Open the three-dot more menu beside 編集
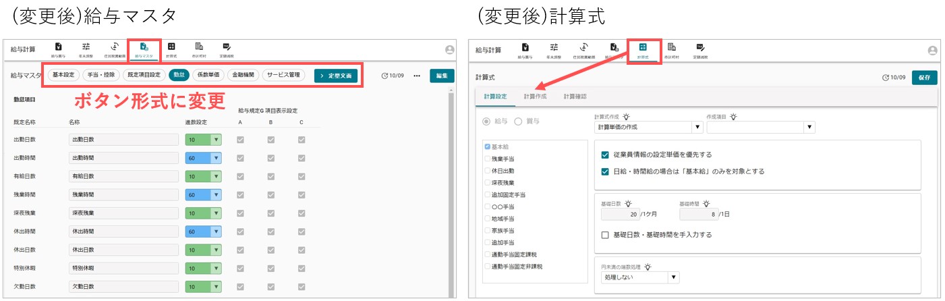This screenshot has width=945, height=301. 417,76
